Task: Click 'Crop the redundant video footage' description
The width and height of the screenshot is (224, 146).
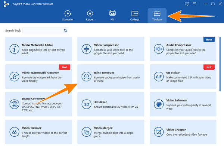Action: (187, 134)
